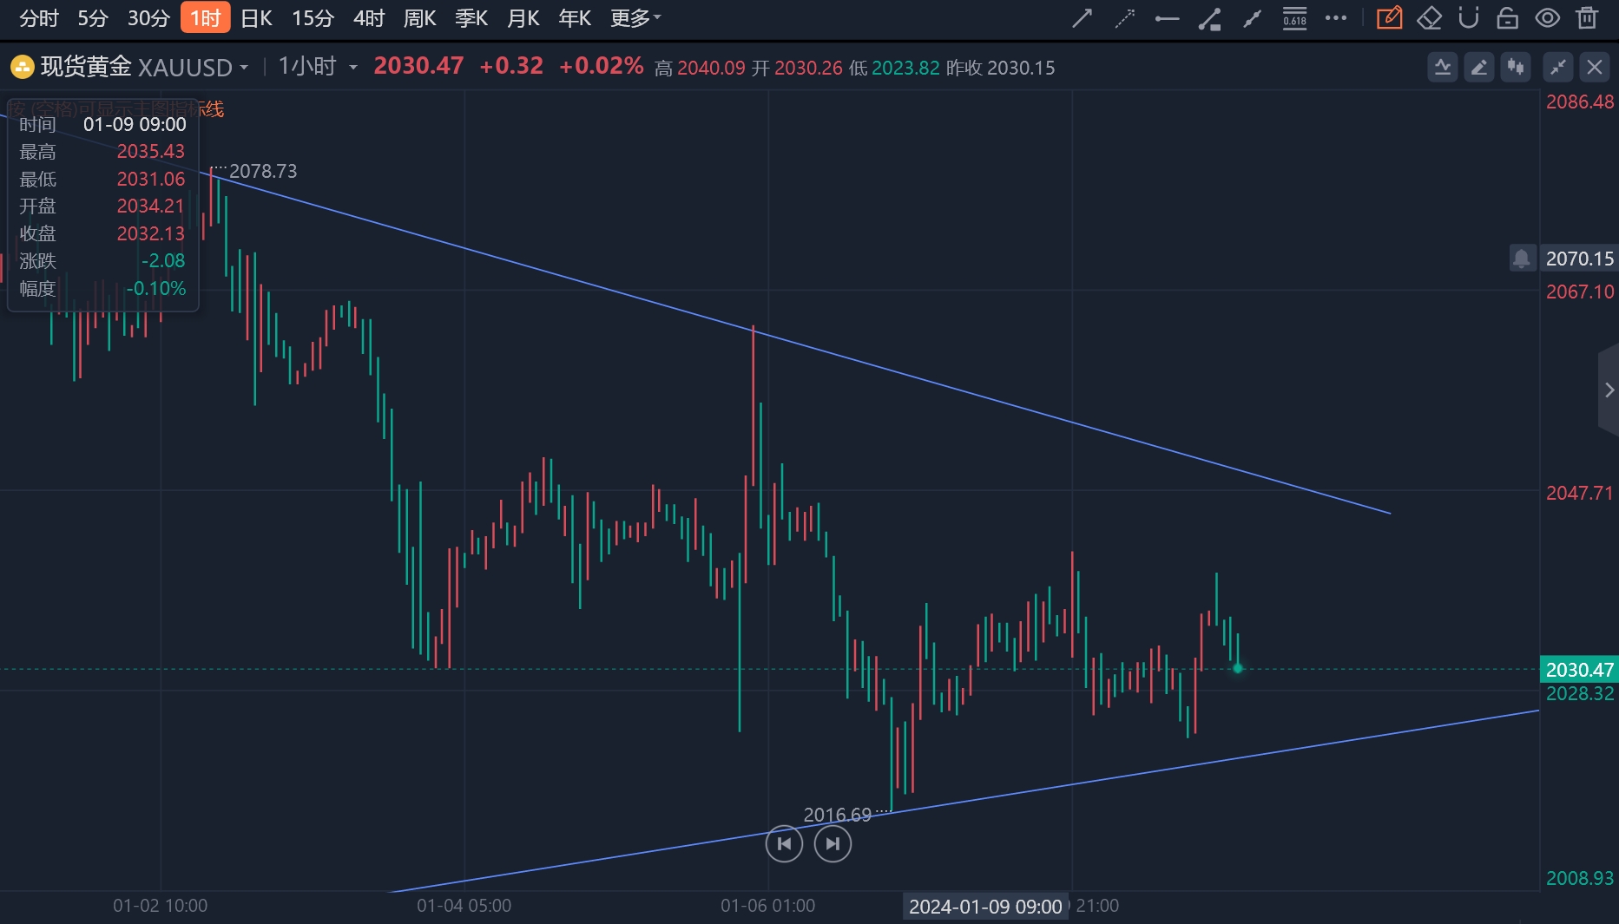Toggle the drawings lock icon
Viewport: 1619px width, 924px height.
coord(1508,18)
